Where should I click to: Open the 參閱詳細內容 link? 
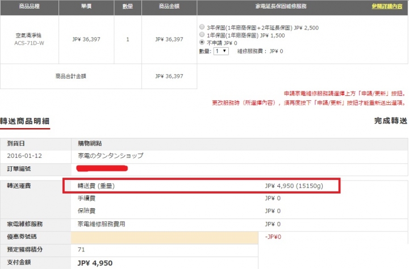[389, 6]
